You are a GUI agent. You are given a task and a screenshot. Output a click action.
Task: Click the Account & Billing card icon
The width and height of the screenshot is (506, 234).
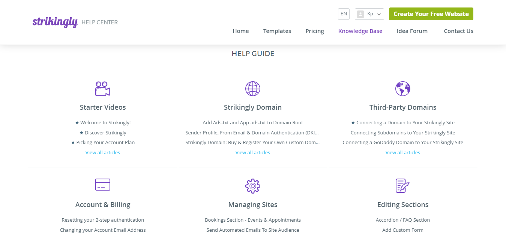pos(102,185)
